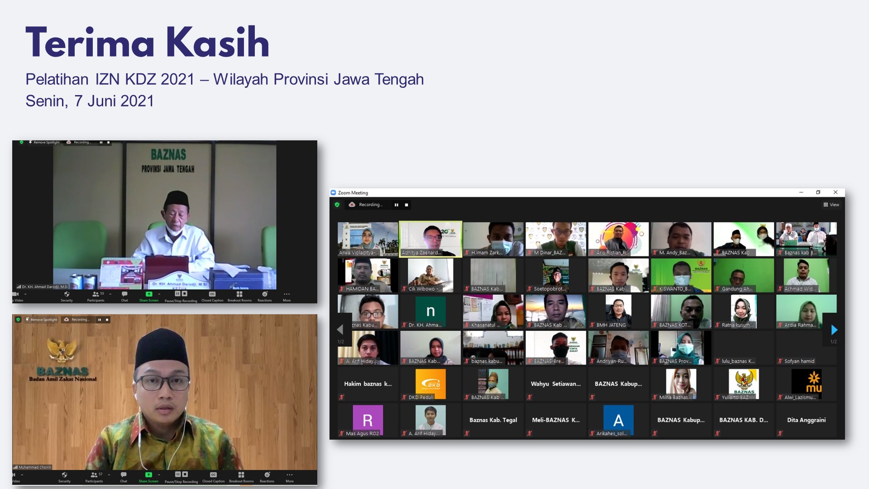Open More menu in Muhammad Choirin's toolbar
Viewport: 869px width, 489px height.
[x=290, y=475]
